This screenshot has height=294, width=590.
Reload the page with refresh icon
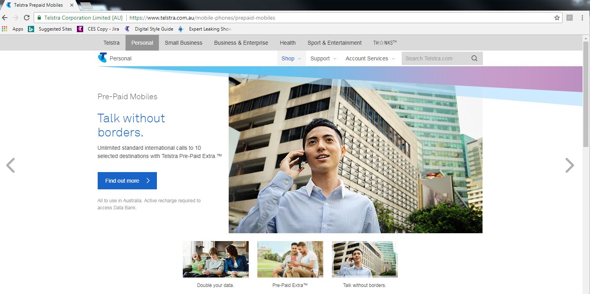[x=27, y=18]
